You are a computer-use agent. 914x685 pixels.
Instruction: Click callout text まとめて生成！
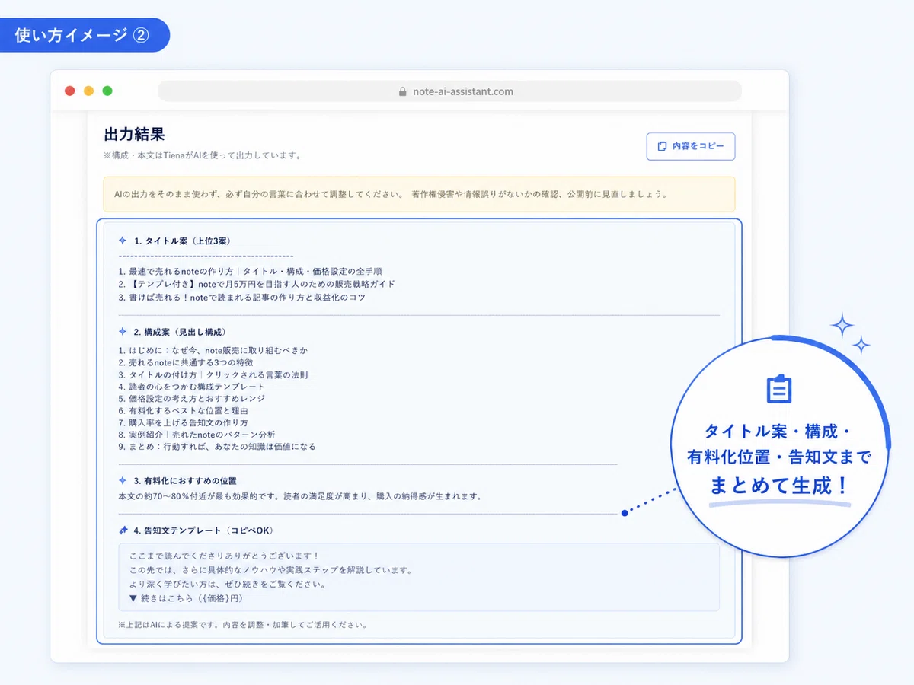tap(780, 484)
